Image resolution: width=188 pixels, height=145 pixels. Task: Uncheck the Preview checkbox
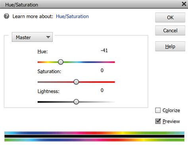(x=158, y=121)
